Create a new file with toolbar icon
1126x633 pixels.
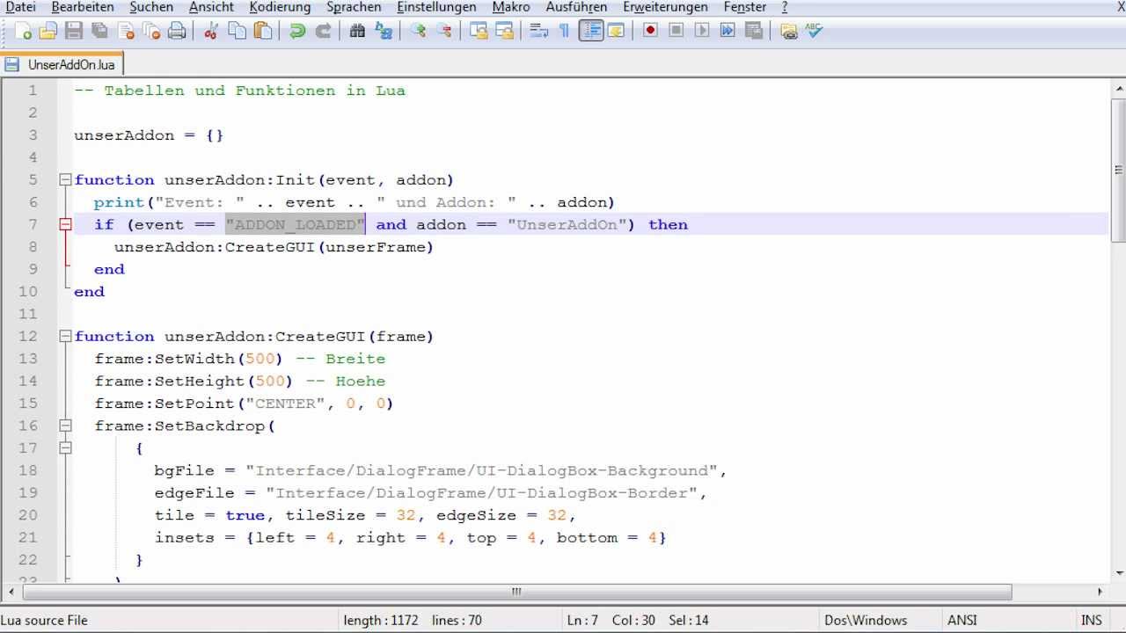pyautogui.click(x=24, y=31)
